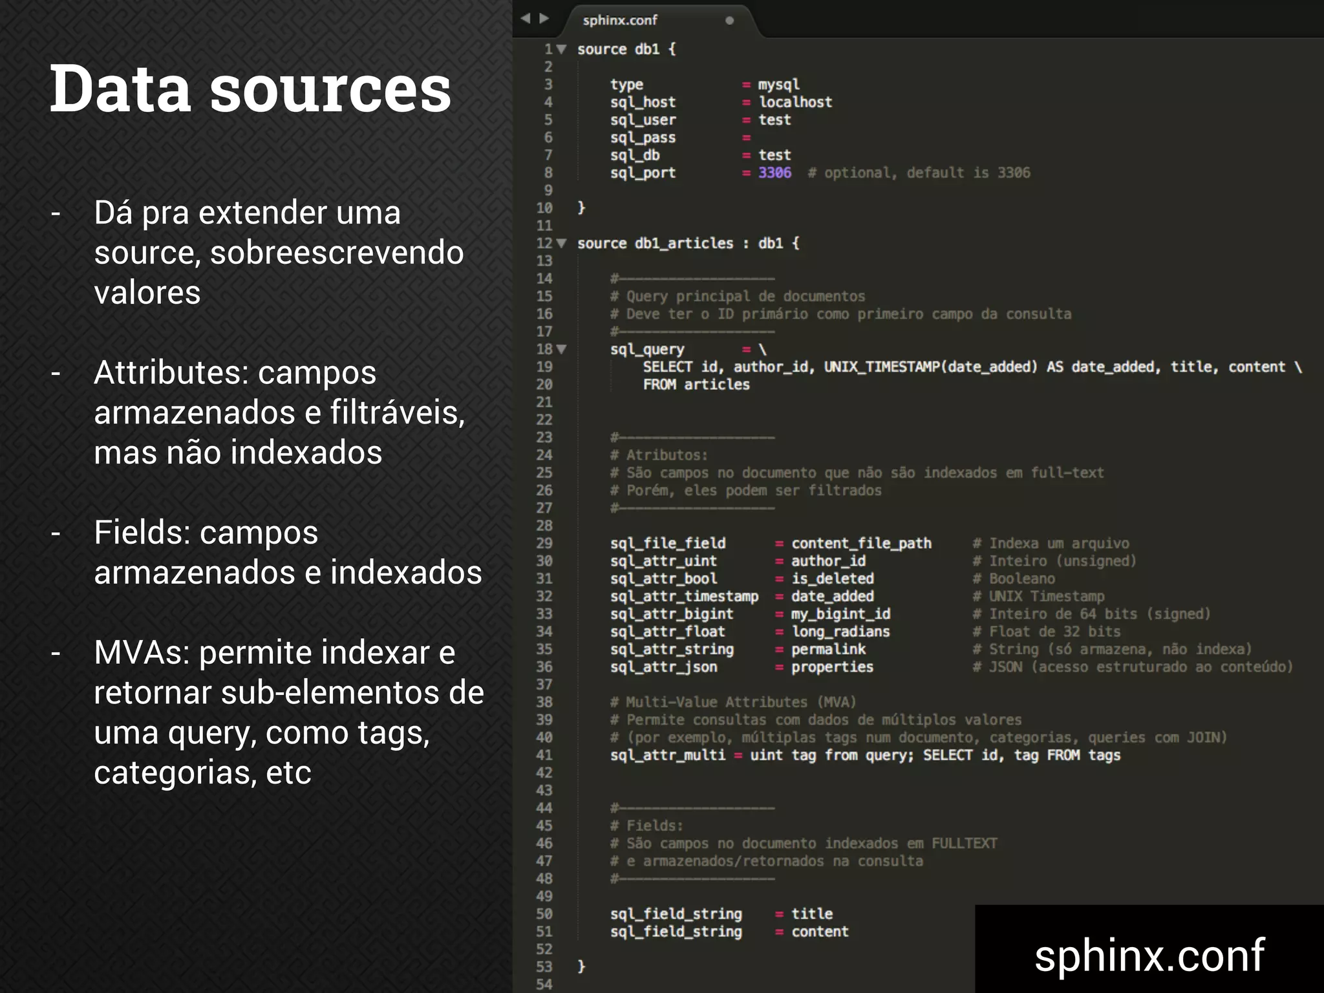This screenshot has height=993, width=1324.
Task: Click the 'content' value on line 51
Action: [820, 932]
